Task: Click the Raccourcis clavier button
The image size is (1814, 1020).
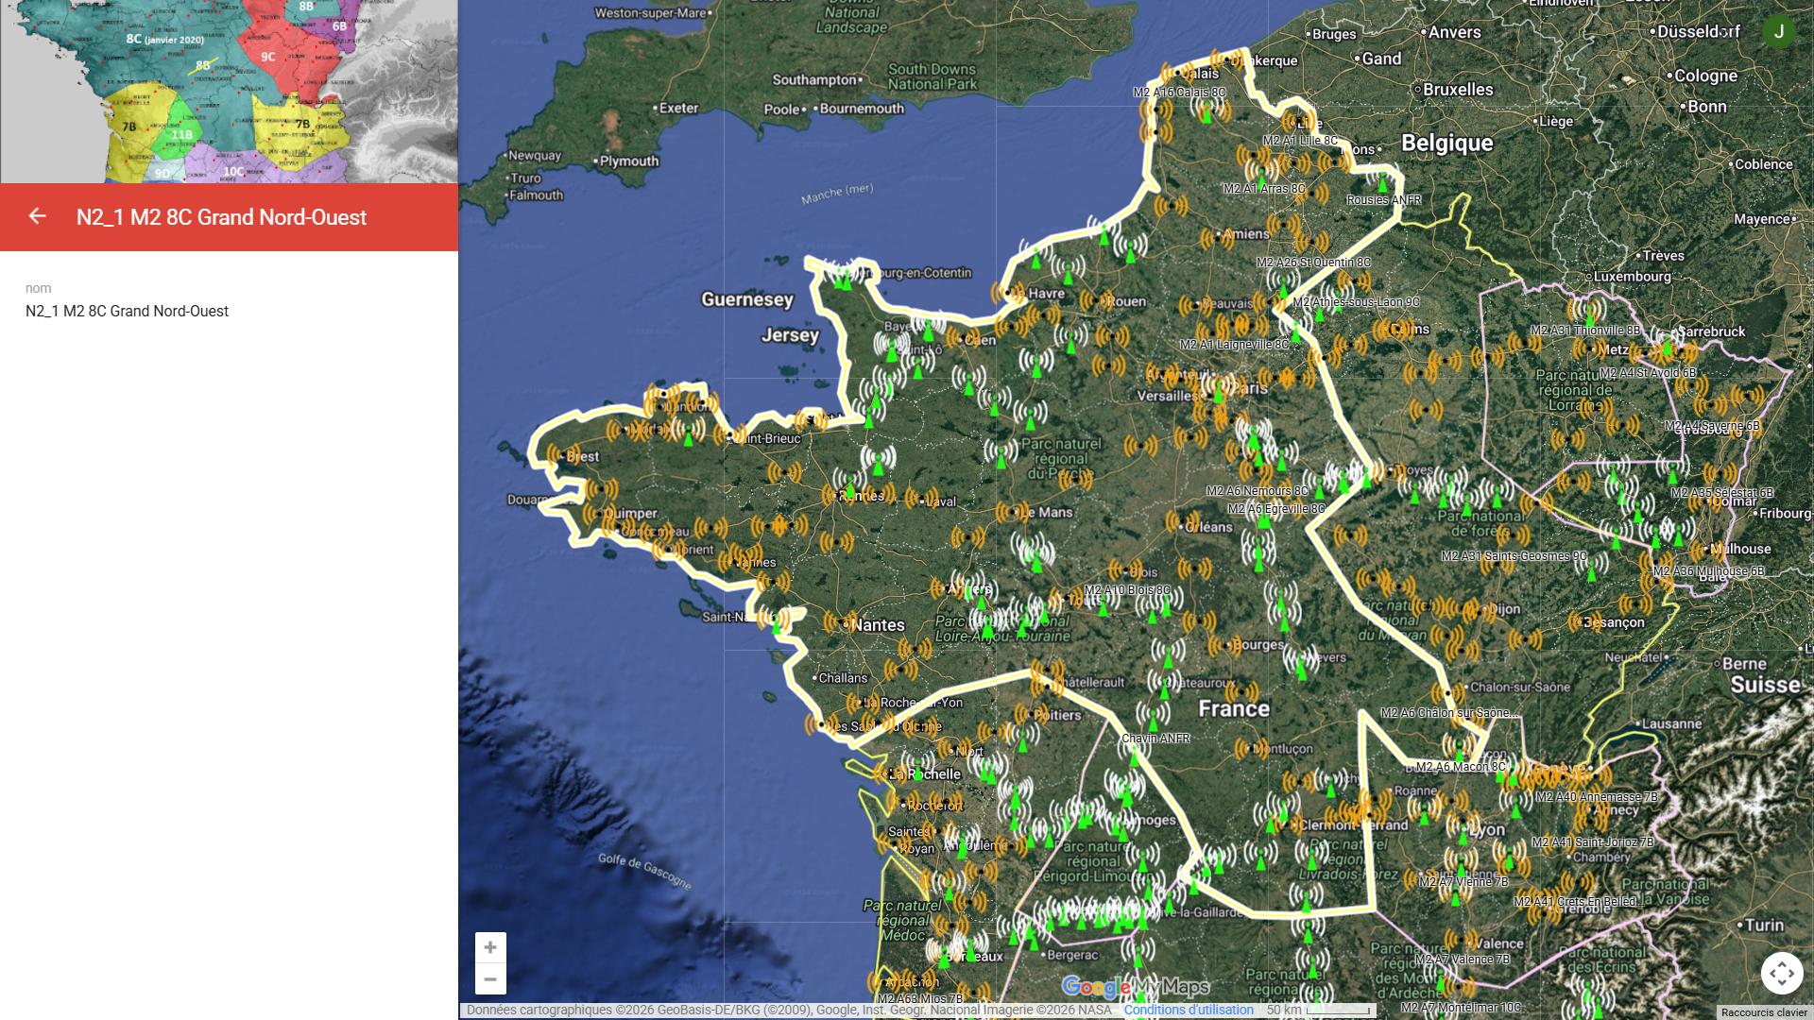Action: tap(1764, 1012)
